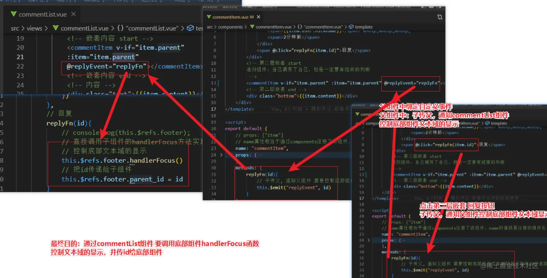Click the 'template' breadcrumb in the middle window
Viewport: 547px width, 278px height.
click(364, 27)
